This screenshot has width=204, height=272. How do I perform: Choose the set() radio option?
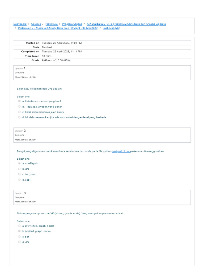pos(19,180)
